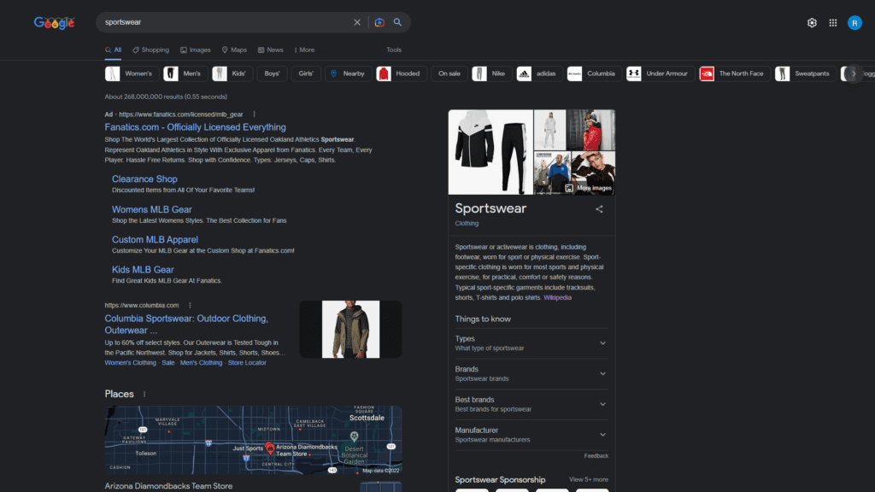Open Columbia Sportswear Outdoor Clothing result
The height and width of the screenshot is (492, 875).
pos(186,324)
